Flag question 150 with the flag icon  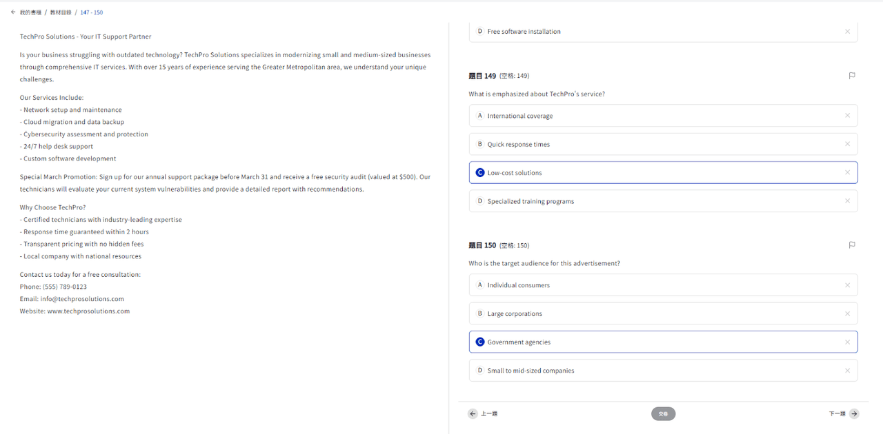(x=852, y=245)
